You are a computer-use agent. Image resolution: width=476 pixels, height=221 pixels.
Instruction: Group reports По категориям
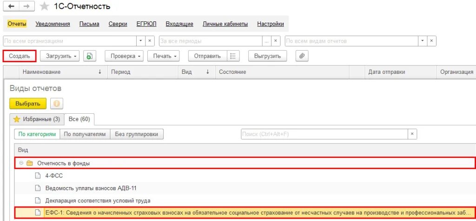point(37,134)
